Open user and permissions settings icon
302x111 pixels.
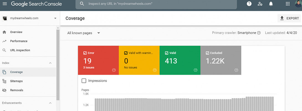coord(260,4)
